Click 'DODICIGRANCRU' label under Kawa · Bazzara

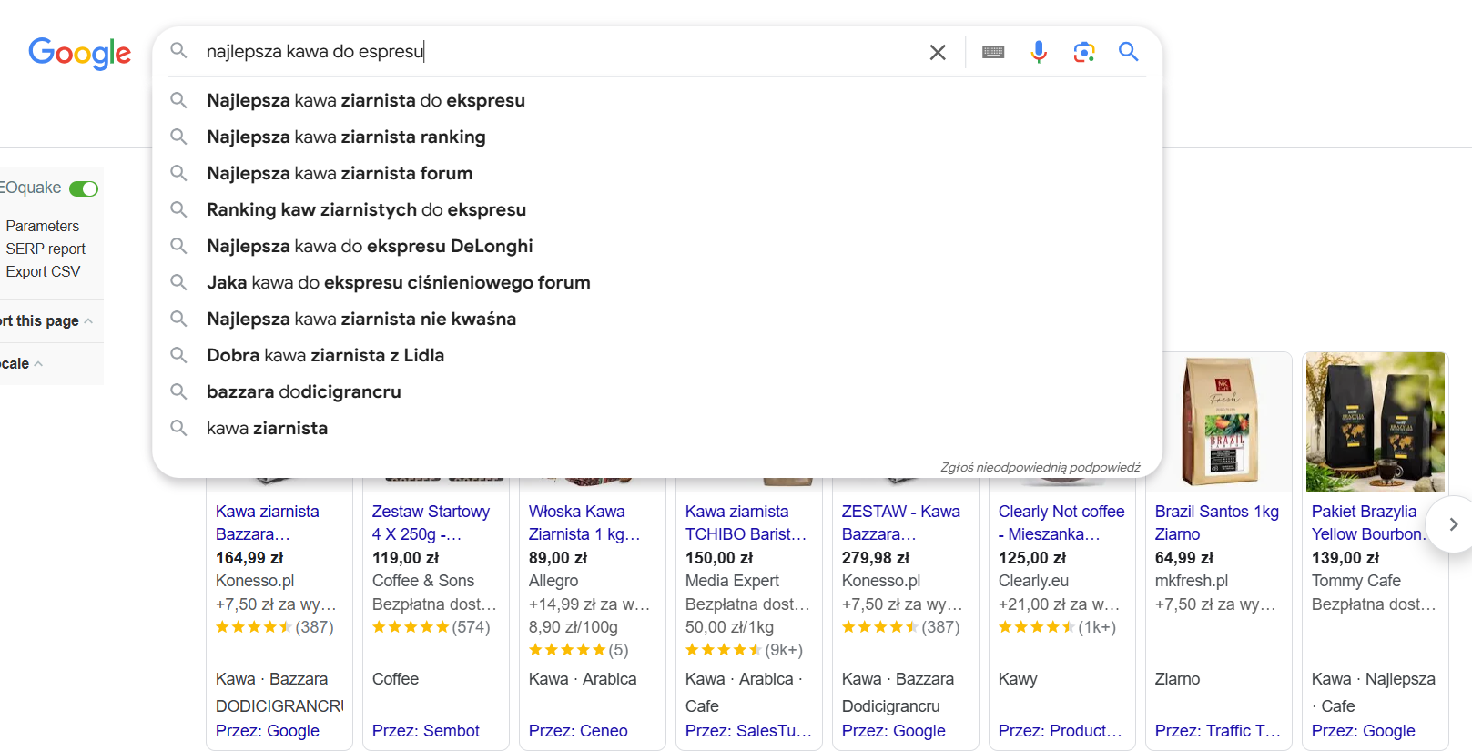[x=279, y=706]
